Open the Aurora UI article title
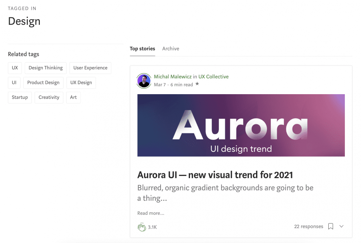361x243 pixels. click(215, 175)
